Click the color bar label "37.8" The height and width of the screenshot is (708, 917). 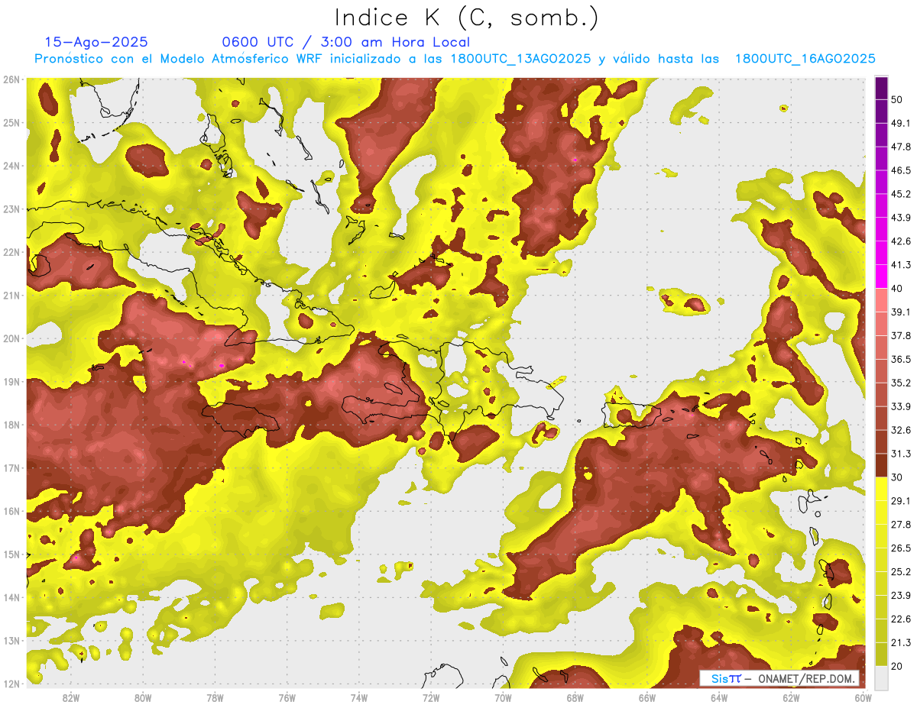901,335
